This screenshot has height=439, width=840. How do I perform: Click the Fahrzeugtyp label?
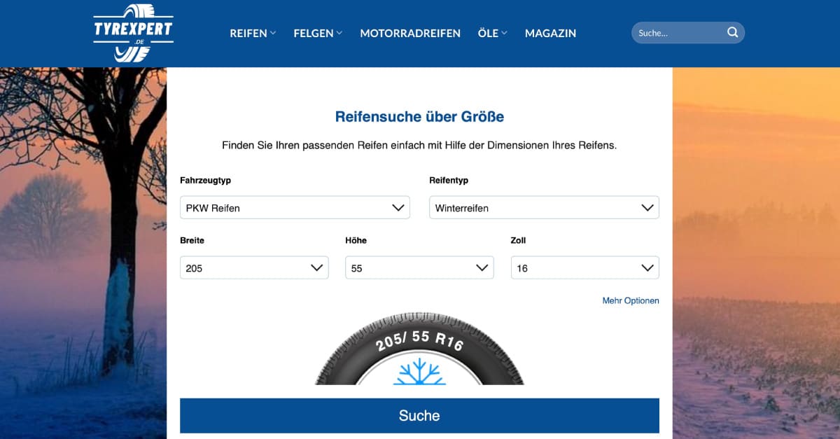click(205, 181)
